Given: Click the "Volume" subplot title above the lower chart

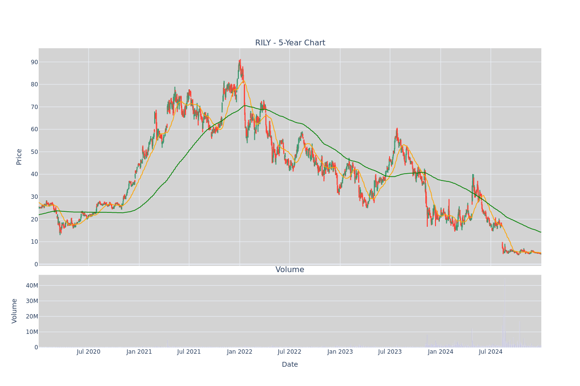Looking at the screenshot, I should click(x=290, y=270).
